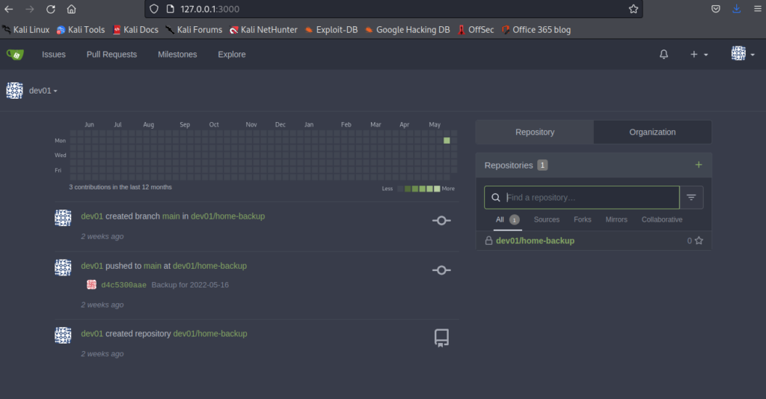Click the dev01 avatar beside context switcher
This screenshot has height=399, width=766.
pyautogui.click(x=15, y=91)
